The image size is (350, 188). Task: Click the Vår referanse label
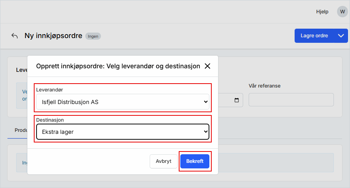[x=264, y=86]
